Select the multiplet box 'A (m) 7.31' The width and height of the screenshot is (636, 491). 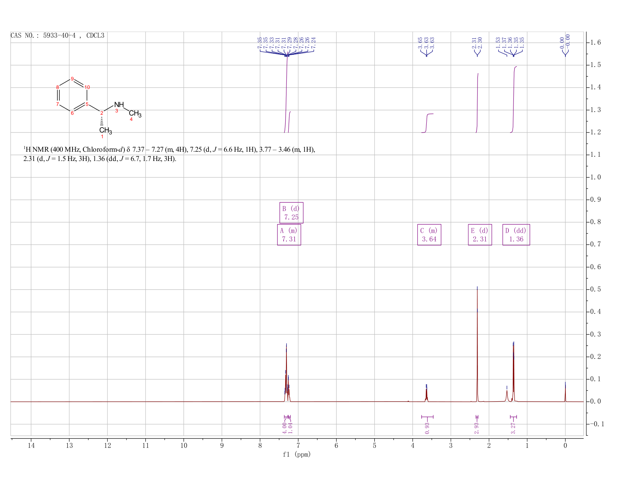coord(289,235)
